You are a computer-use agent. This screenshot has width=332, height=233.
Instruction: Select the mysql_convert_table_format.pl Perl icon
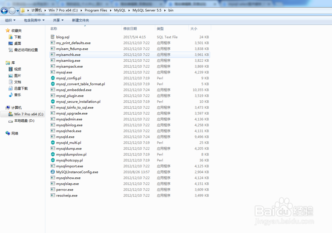[x=53, y=84]
